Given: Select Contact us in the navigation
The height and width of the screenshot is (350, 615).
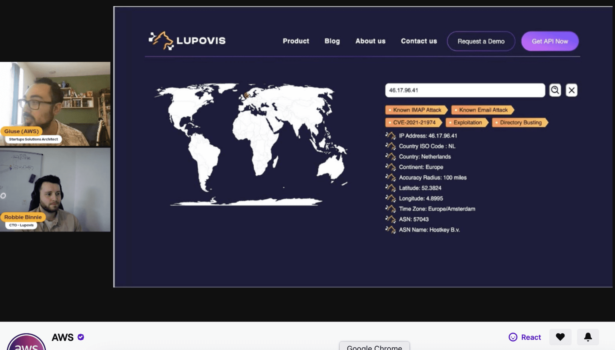Looking at the screenshot, I should tap(419, 41).
